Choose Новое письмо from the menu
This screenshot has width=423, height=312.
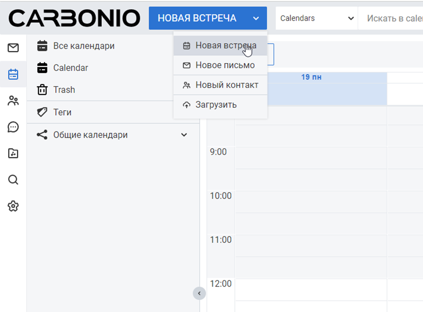[x=225, y=65]
